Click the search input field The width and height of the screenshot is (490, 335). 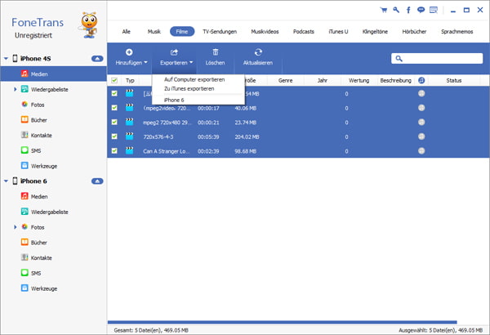(437, 59)
